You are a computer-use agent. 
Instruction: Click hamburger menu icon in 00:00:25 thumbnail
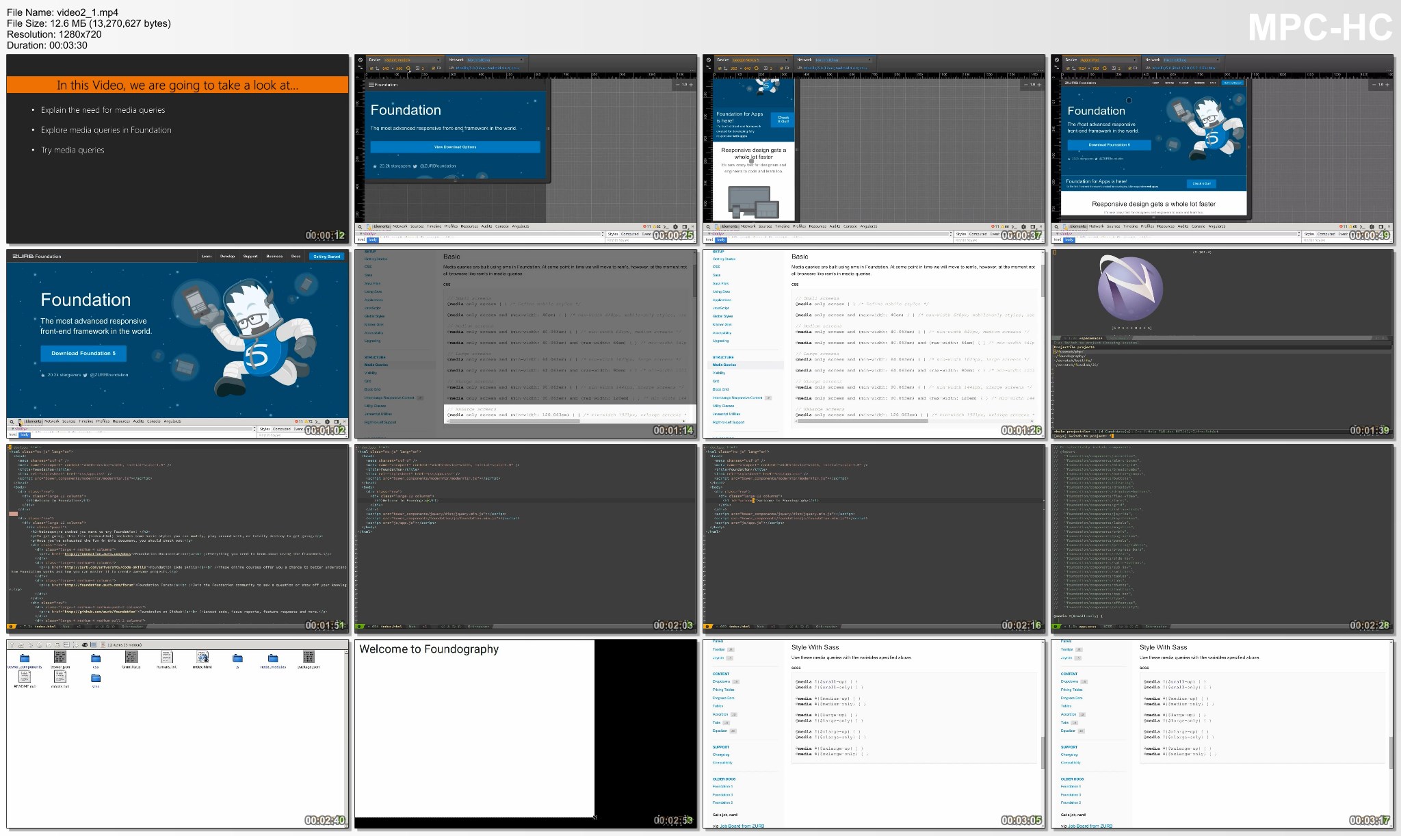(371, 85)
